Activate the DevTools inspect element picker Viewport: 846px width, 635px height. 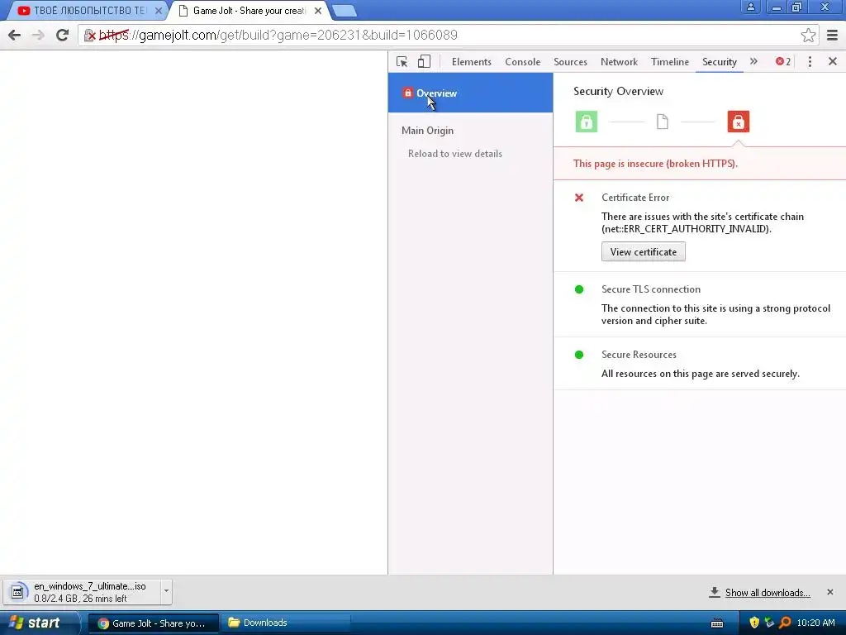point(402,61)
